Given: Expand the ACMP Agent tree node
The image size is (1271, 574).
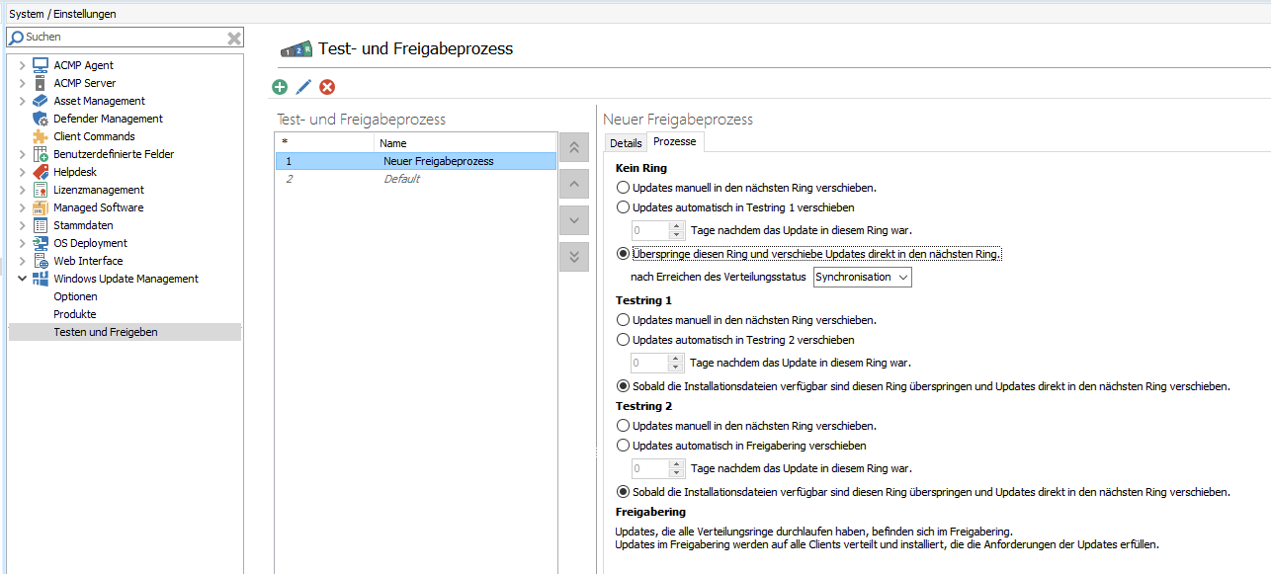Looking at the screenshot, I should click(22, 65).
